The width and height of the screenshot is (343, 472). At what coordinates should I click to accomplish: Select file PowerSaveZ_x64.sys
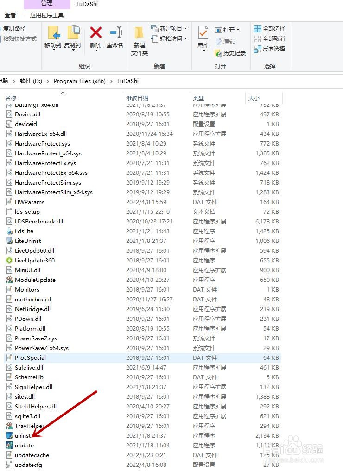42,348
